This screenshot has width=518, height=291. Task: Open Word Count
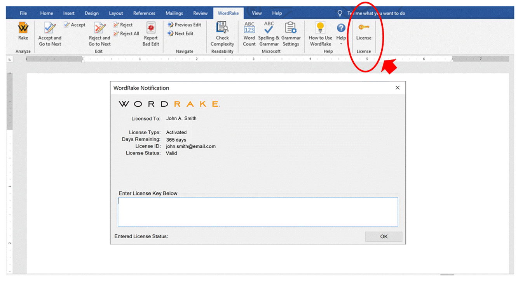(249, 34)
